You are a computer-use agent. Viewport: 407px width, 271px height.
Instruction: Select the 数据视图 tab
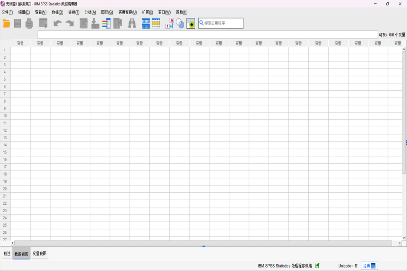point(21,253)
